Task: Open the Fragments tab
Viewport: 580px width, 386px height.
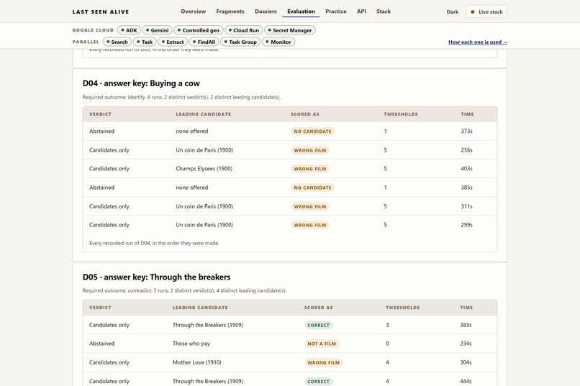Action: tap(230, 12)
